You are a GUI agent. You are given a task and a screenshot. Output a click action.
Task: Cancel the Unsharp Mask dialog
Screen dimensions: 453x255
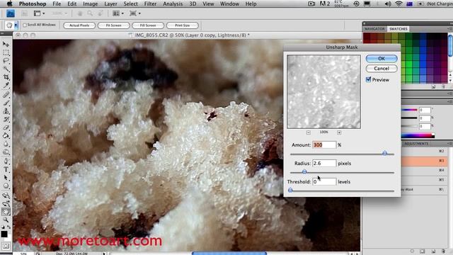click(382, 69)
